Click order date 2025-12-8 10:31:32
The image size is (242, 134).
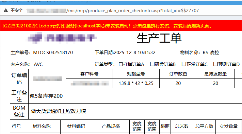134,52
